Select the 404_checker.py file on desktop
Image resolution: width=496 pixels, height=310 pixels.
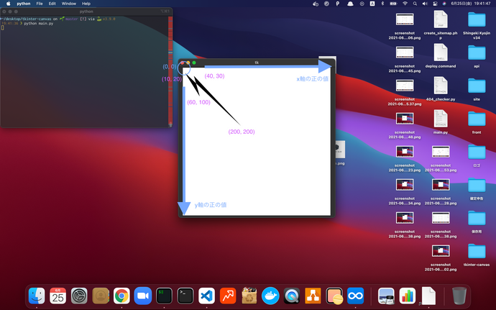click(x=441, y=88)
